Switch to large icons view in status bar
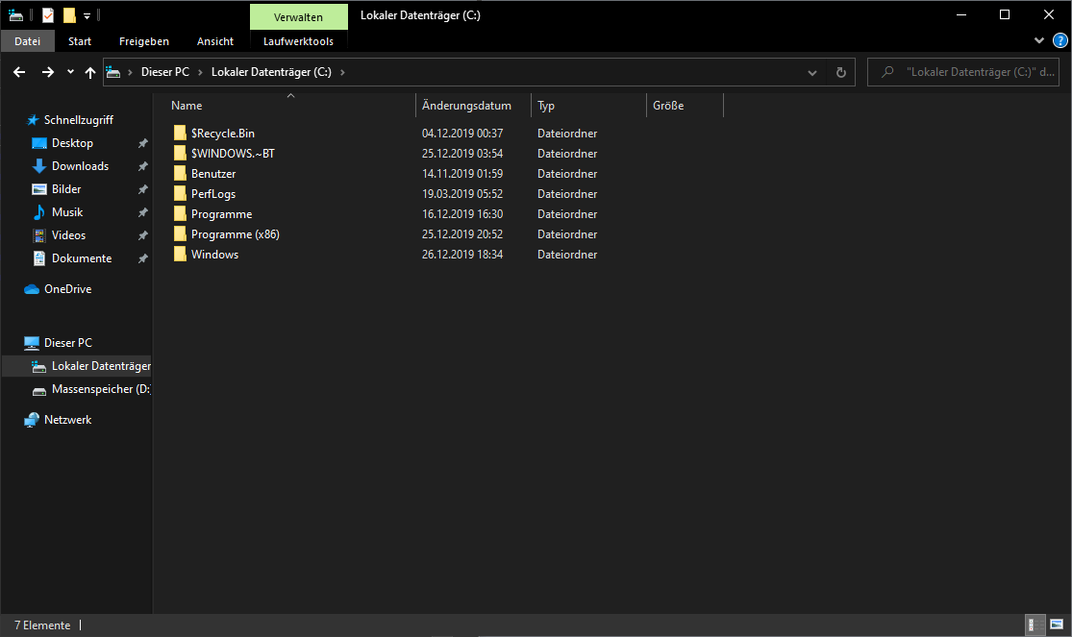Image resolution: width=1072 pixels, height=637 pixels. [x=1057, y=625]
